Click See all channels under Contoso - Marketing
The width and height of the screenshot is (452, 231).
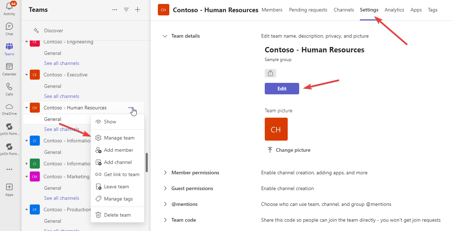[x=62, y=198]
